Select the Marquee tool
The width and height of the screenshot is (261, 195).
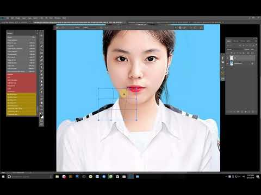click(41, 40)
